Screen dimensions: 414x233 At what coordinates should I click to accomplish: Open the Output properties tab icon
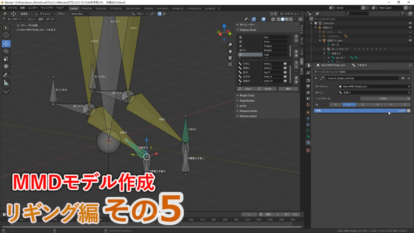coord(308,86)
